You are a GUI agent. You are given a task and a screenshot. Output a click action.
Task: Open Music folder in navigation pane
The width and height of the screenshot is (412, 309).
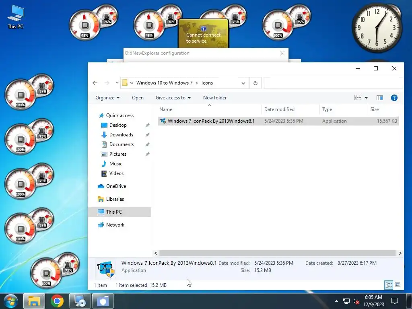[115, 164]
